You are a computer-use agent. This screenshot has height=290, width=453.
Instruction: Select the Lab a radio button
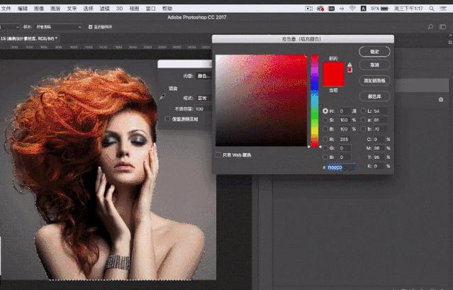[x=363, y=120]
